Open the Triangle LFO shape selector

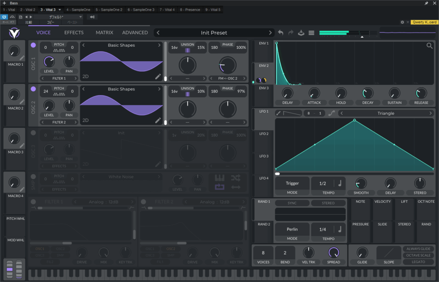tap(386, 113)
